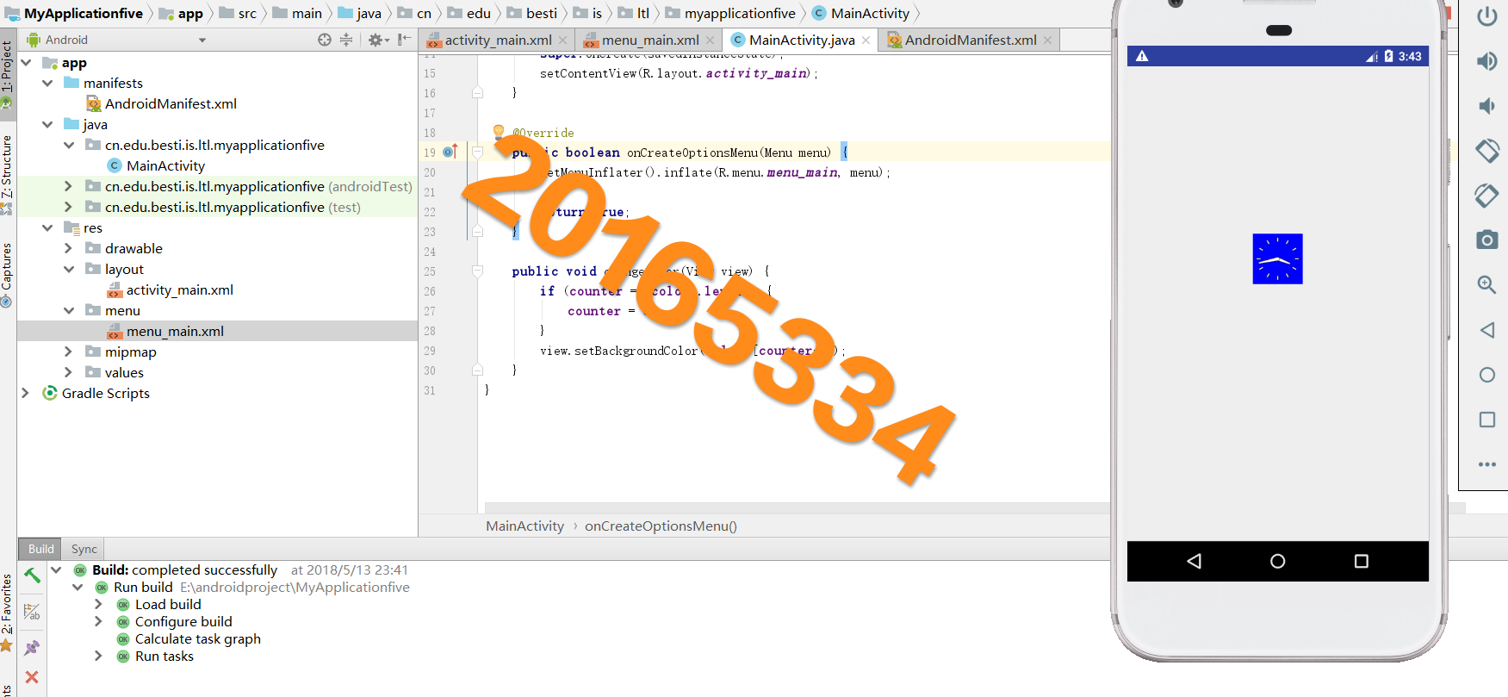Collapse the manifests folder

[x=47, y=84]
